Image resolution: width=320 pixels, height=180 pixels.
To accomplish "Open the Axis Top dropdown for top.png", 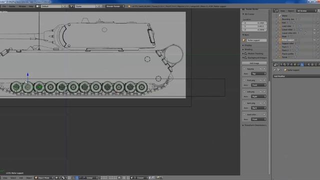I will click(258, 73).
